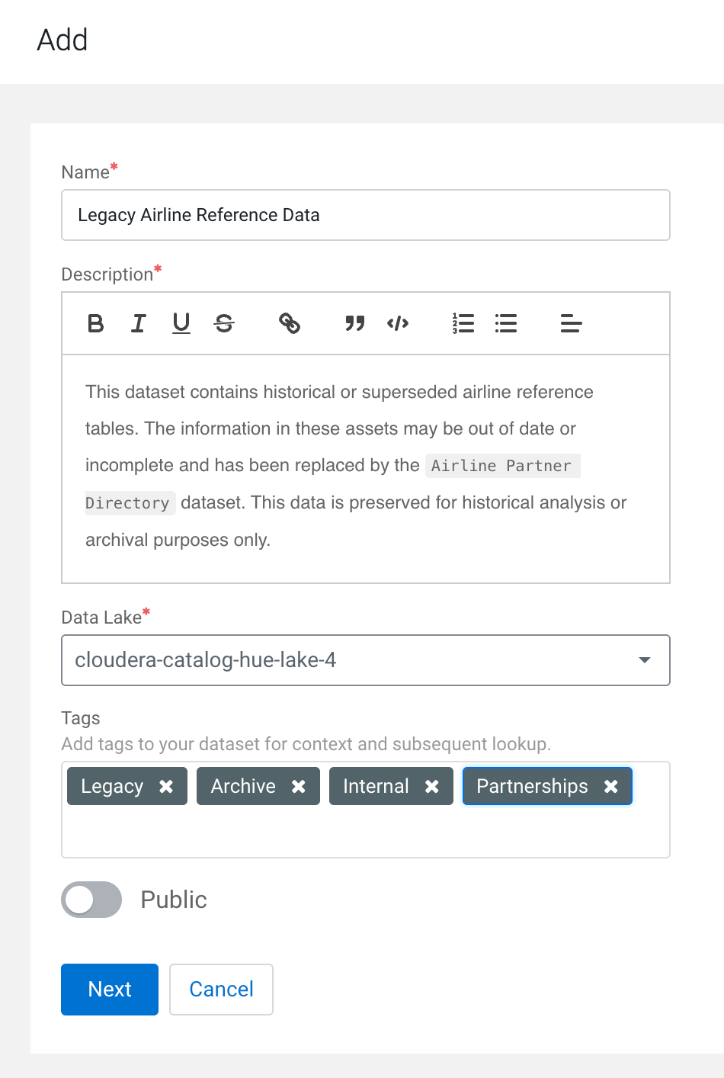
Task: Remove the Archive tag
Action: click(x=299, y=787)
